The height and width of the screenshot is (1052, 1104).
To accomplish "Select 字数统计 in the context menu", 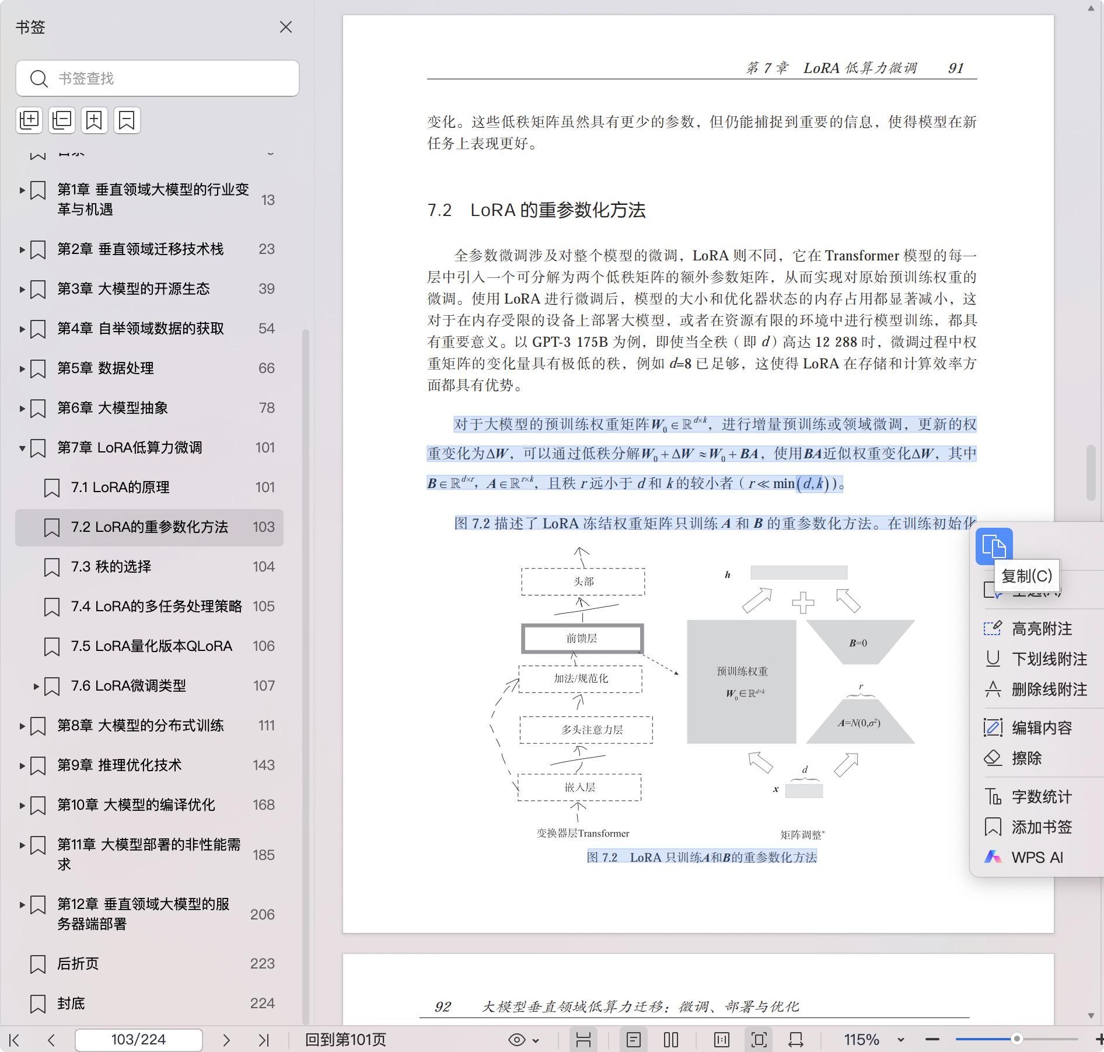I will tap(1041, 797).
